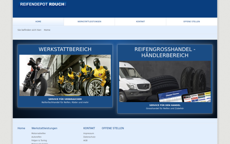This screenshot has height=144, width=230.
Task: Open footer Motorradreifen link
Action: point(39,133)
